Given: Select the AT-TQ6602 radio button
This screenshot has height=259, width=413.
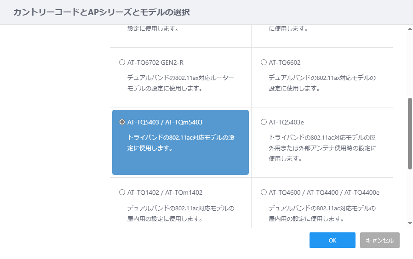Looking at the screenshot, I should click(x=264, y=62).
